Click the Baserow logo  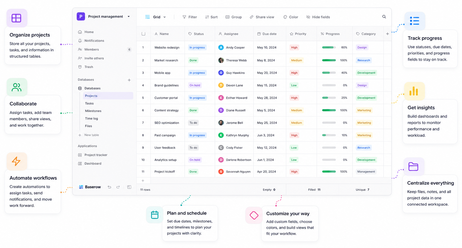coord(90,187)
